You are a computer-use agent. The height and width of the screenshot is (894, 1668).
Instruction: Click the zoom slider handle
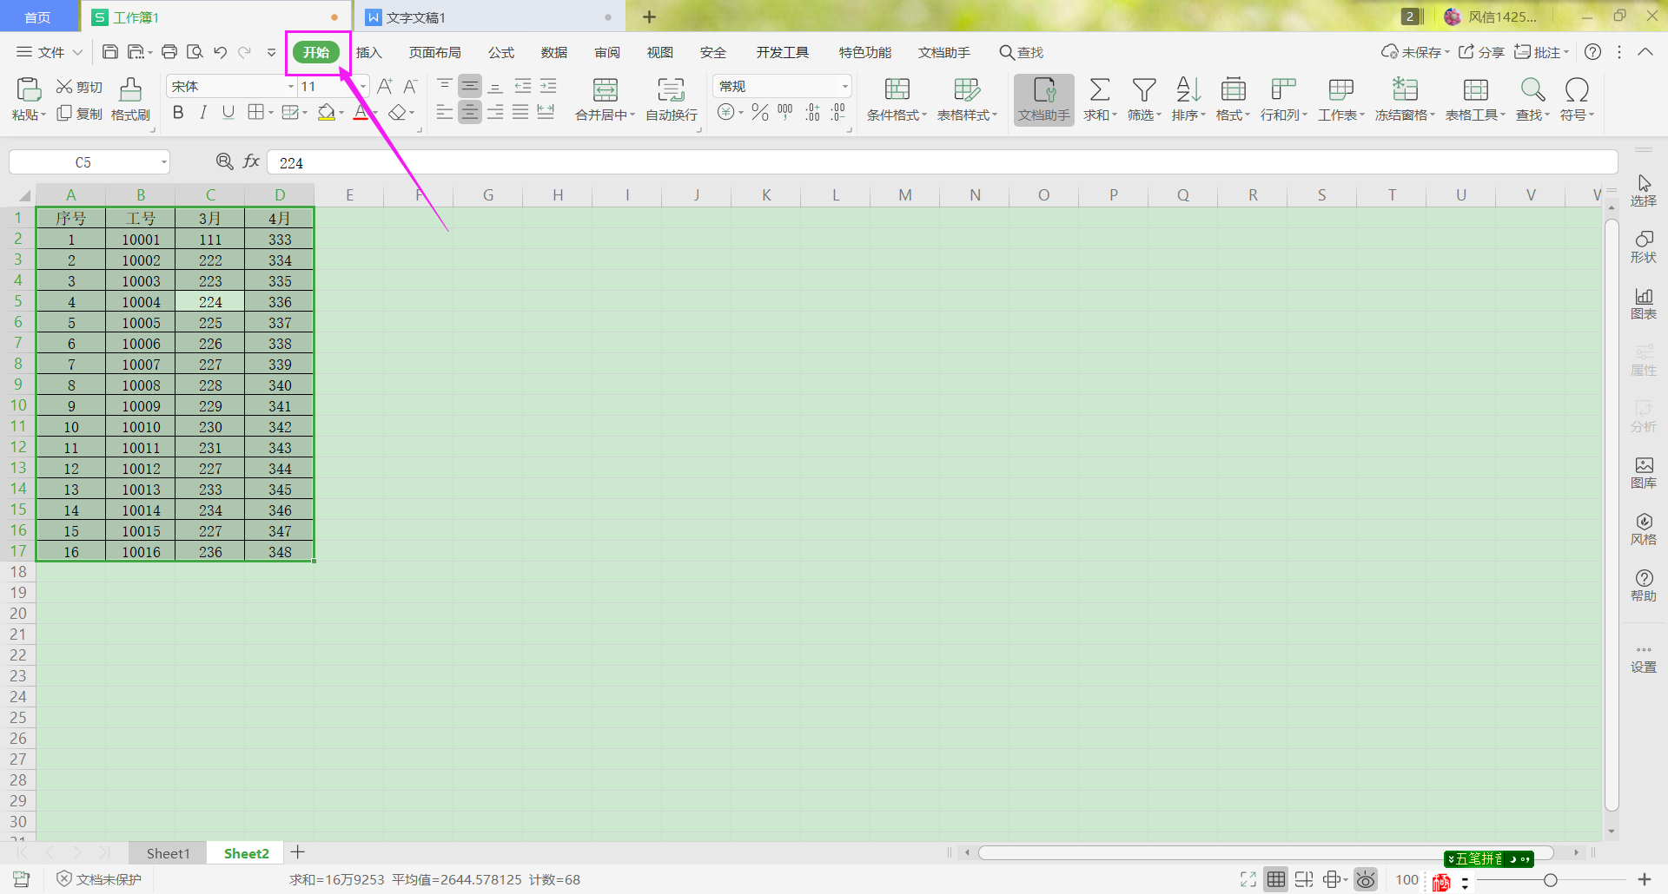point(1550,880)
